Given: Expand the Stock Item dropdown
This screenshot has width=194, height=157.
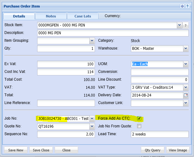Looking at the screenshot, I should tap(179, 25).
